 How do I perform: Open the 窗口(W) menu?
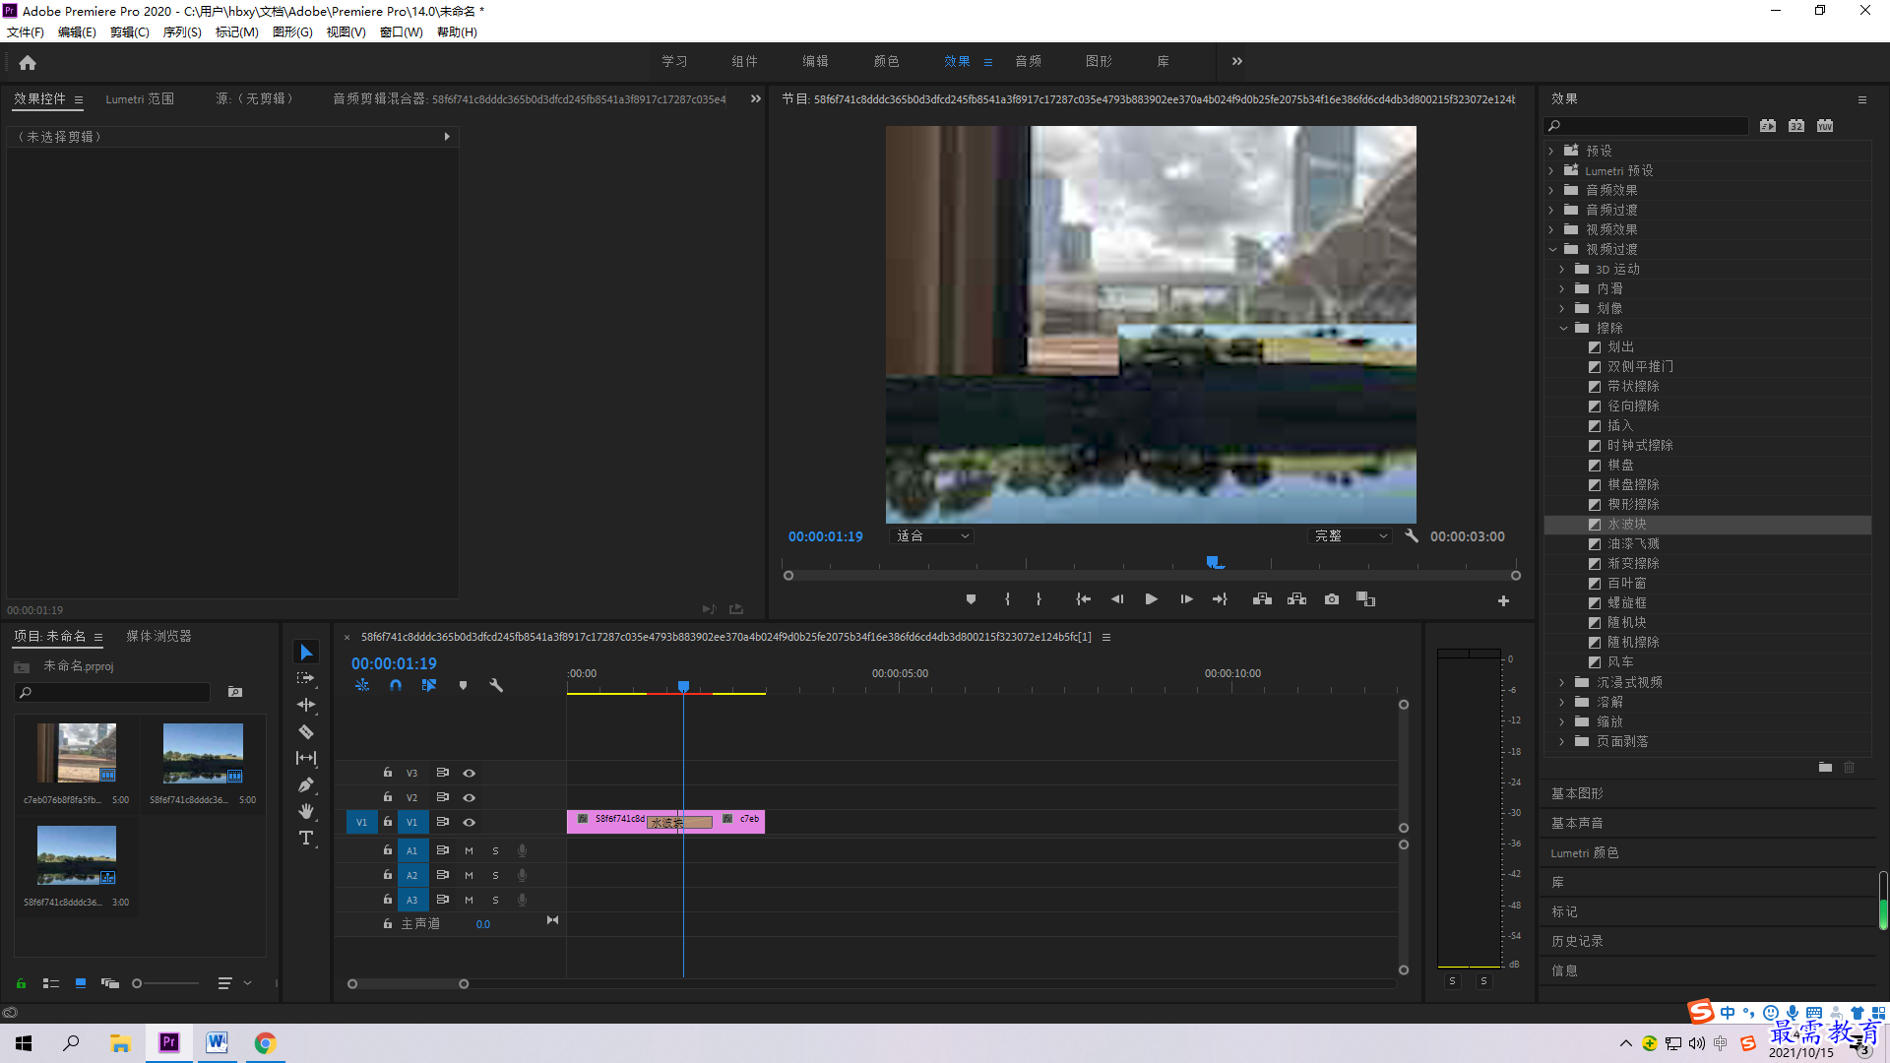click(x=402, y=32)
